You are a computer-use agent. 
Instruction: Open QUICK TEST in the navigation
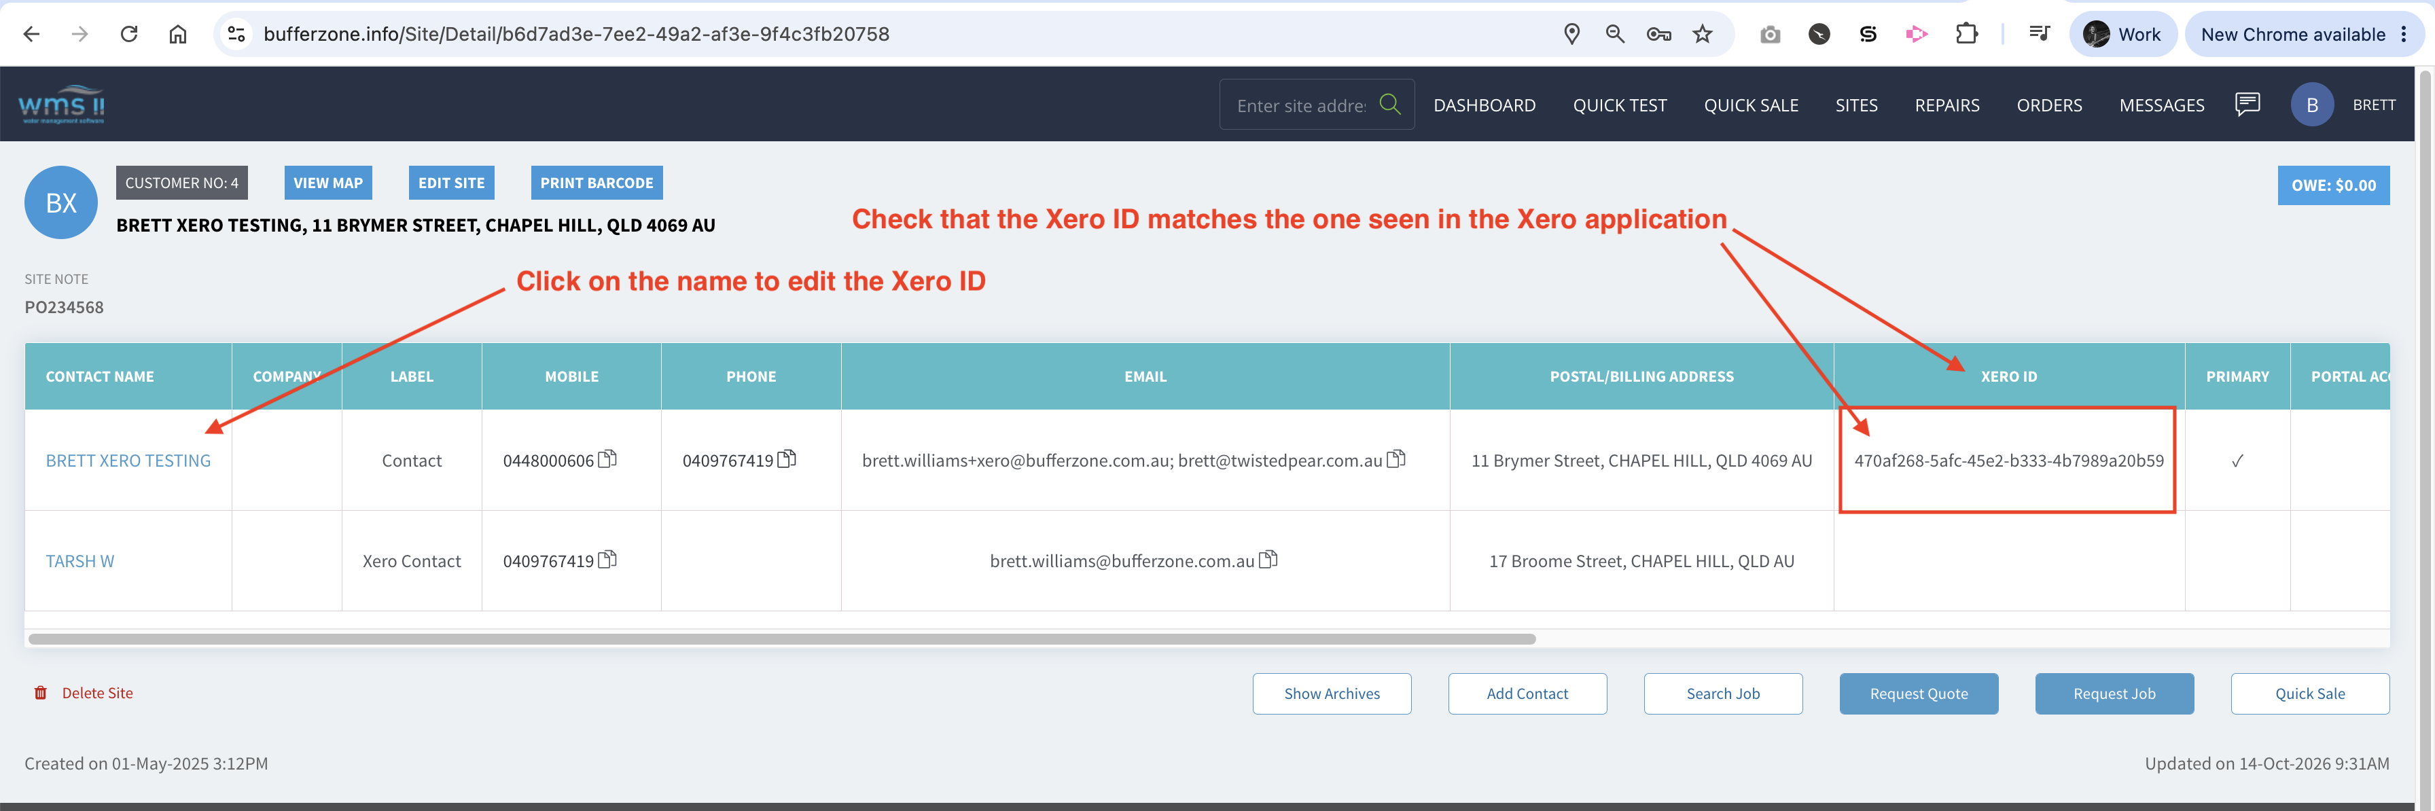coord(1619,105)
